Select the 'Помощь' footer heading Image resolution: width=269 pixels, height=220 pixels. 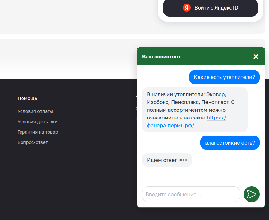click(27, 98)
